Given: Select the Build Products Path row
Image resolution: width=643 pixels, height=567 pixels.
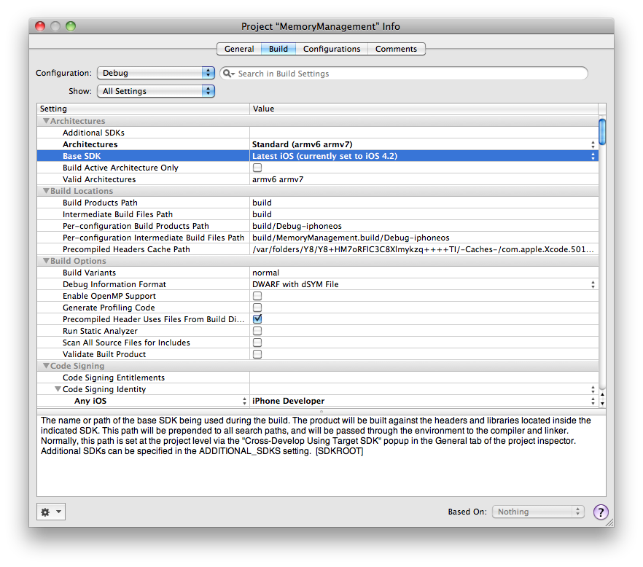Looking at the screenshot, I should pyautogui.click(x=318, y=203).
